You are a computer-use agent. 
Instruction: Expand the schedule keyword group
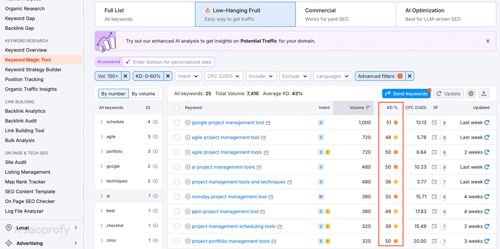click(x=102, y=122)
